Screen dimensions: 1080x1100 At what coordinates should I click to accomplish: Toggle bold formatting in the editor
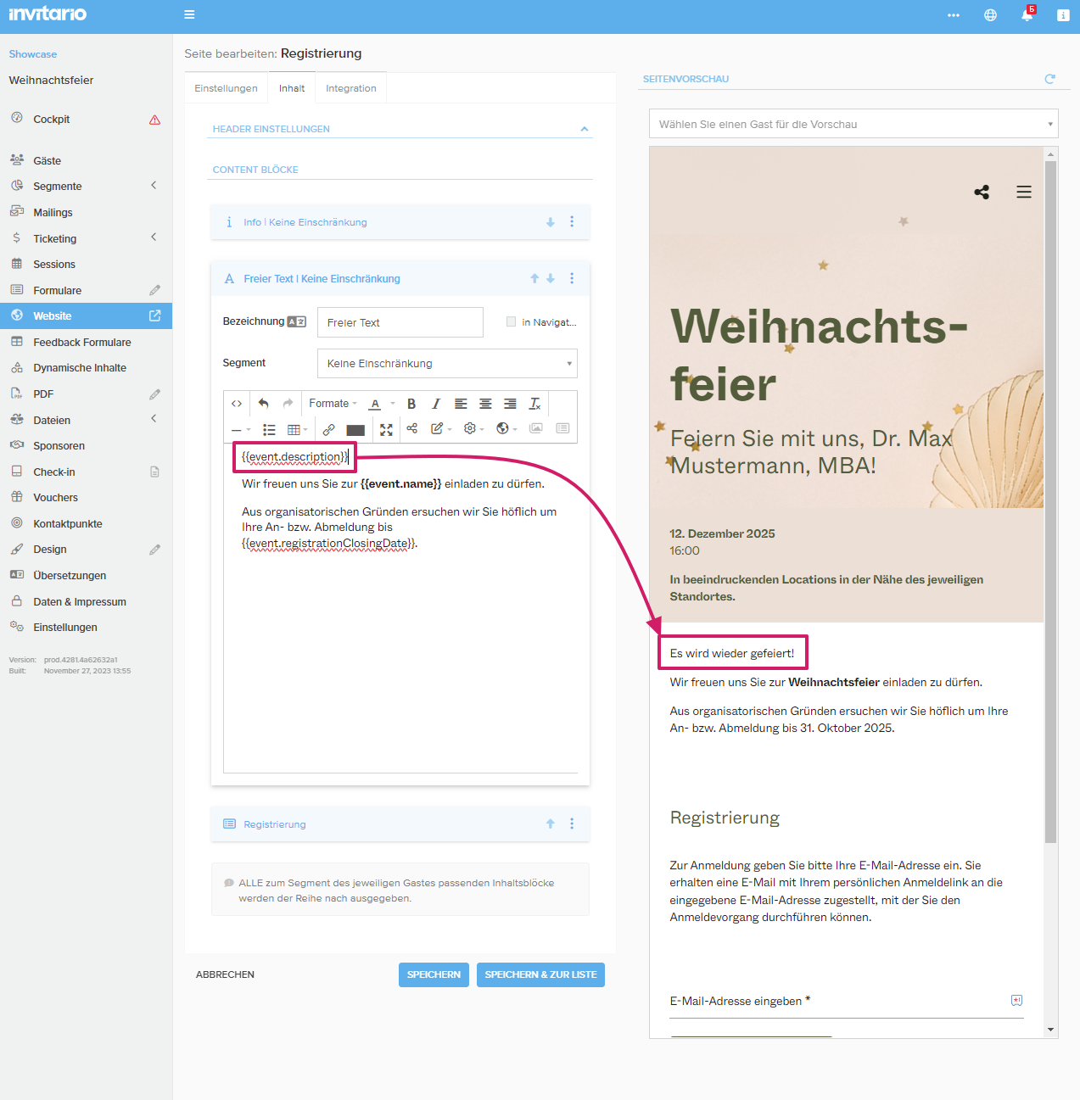click(411, 404)
